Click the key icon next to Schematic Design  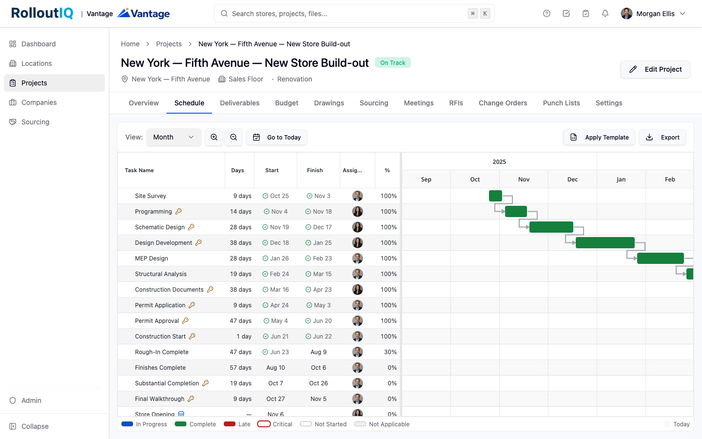coord(191,227)
